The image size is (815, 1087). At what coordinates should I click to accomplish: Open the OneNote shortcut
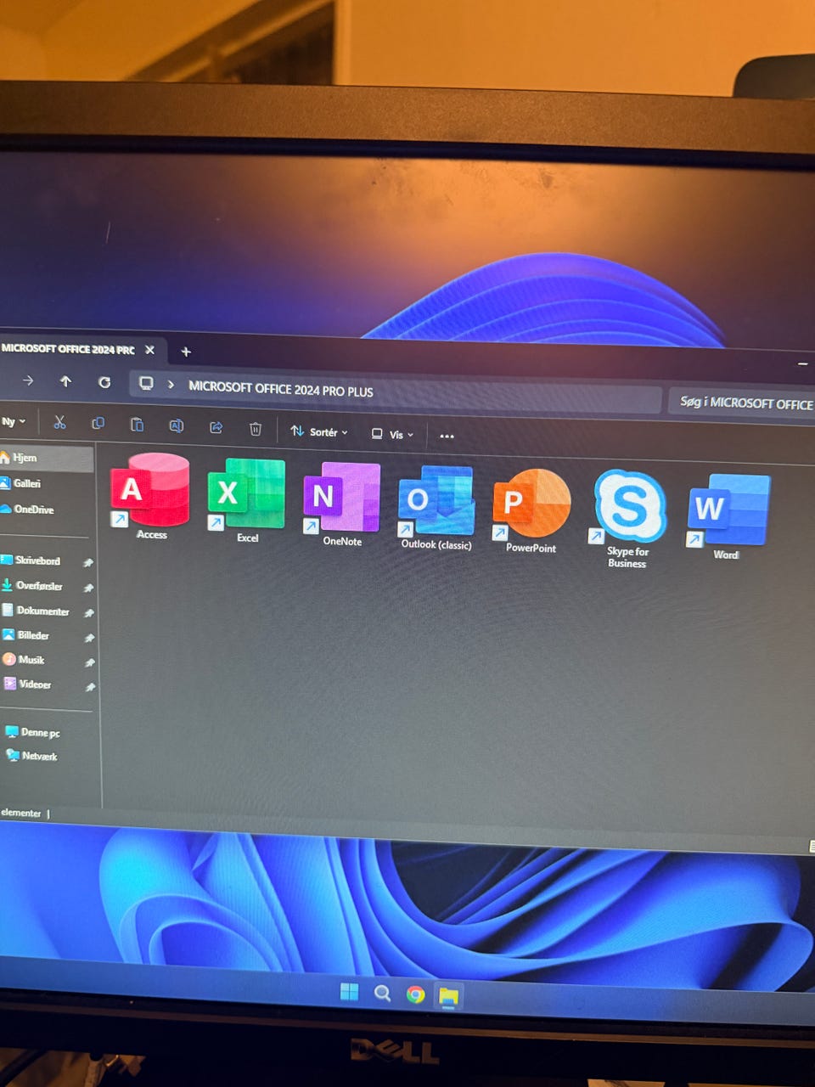pyautogui.click(x=341, y=503)
